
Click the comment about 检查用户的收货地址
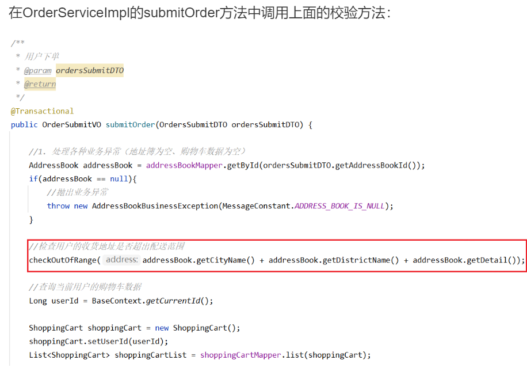[x=106, y=246]
